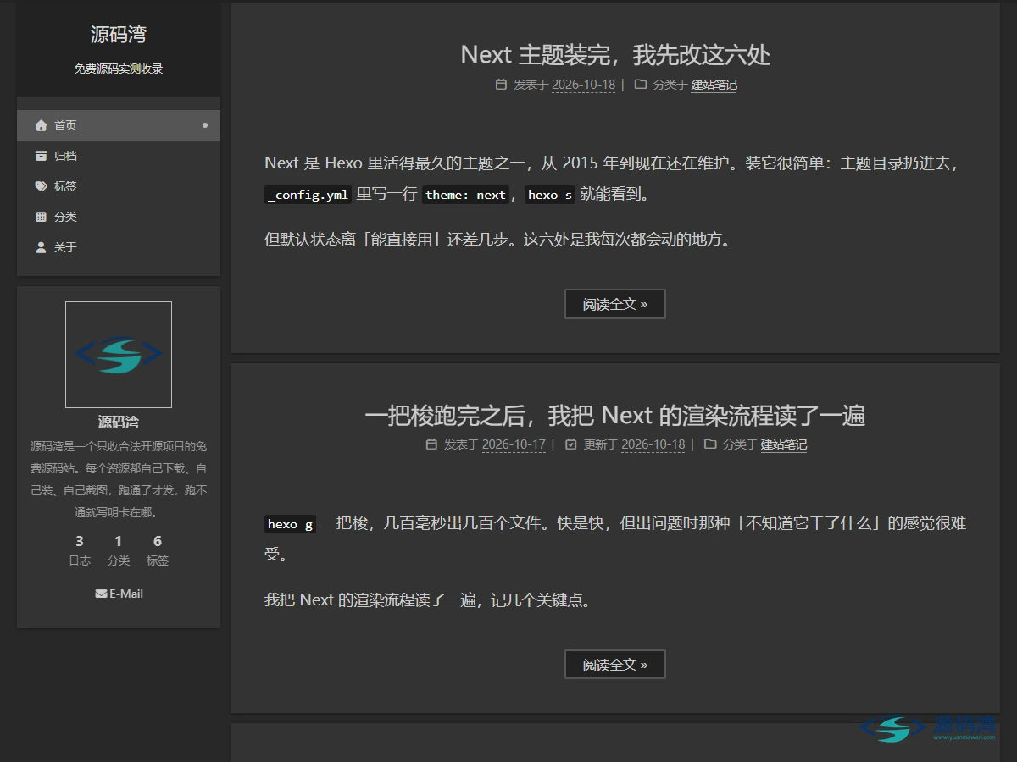Screen dimensions: 1017x762
Task: Click the 6 标签 tags count
Action: (x=158, y=549)
